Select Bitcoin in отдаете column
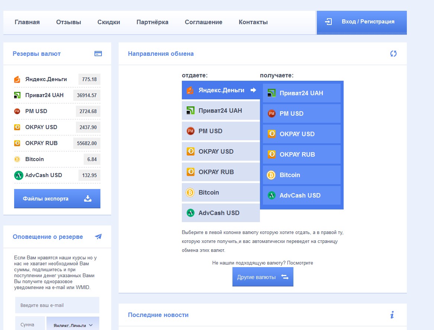The image size is (434, 330). 221,193
